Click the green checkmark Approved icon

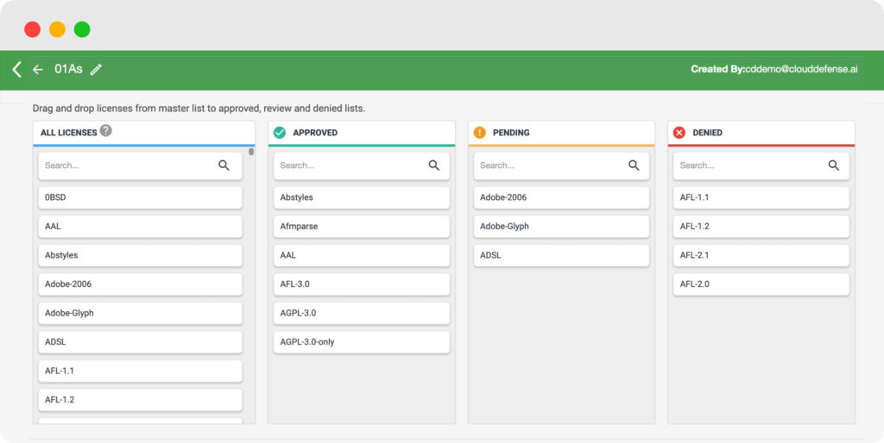tap(280, 133)
